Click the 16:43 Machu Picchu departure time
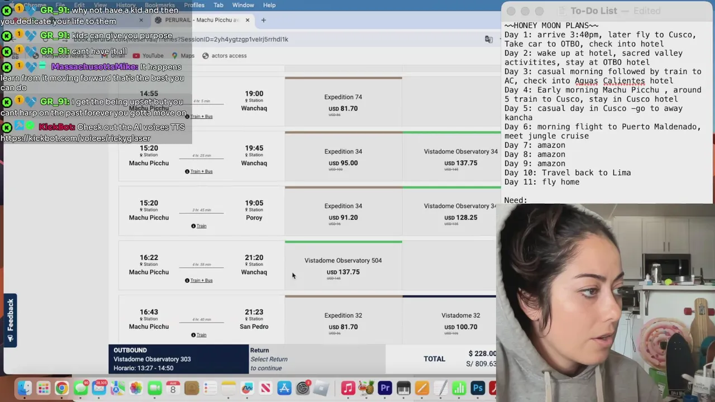 pos(149,312)
